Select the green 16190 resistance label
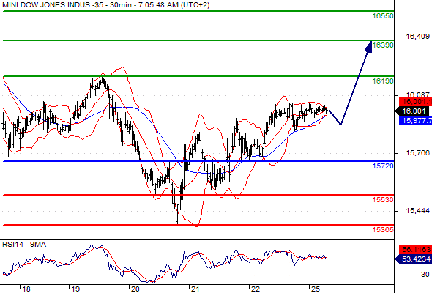Image resolution: width=432 pixels, height=293 pixels. coord(383,81)
